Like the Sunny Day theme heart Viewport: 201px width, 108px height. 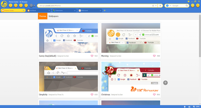[x=92, y=56]
